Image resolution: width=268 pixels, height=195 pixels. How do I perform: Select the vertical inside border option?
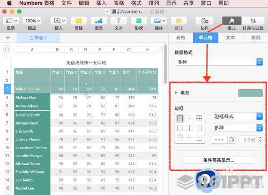(190, 128)
